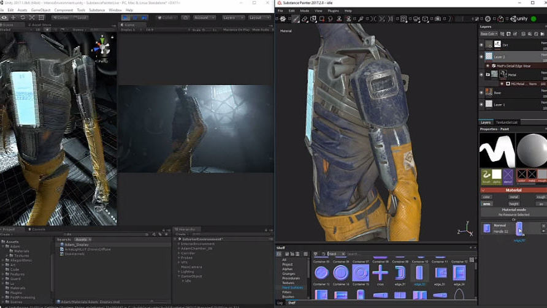Click the Unity scene orientation gizmo
The width and height of the screenshot is (547, 308).
pyautogui.click(x=102, y=47)
